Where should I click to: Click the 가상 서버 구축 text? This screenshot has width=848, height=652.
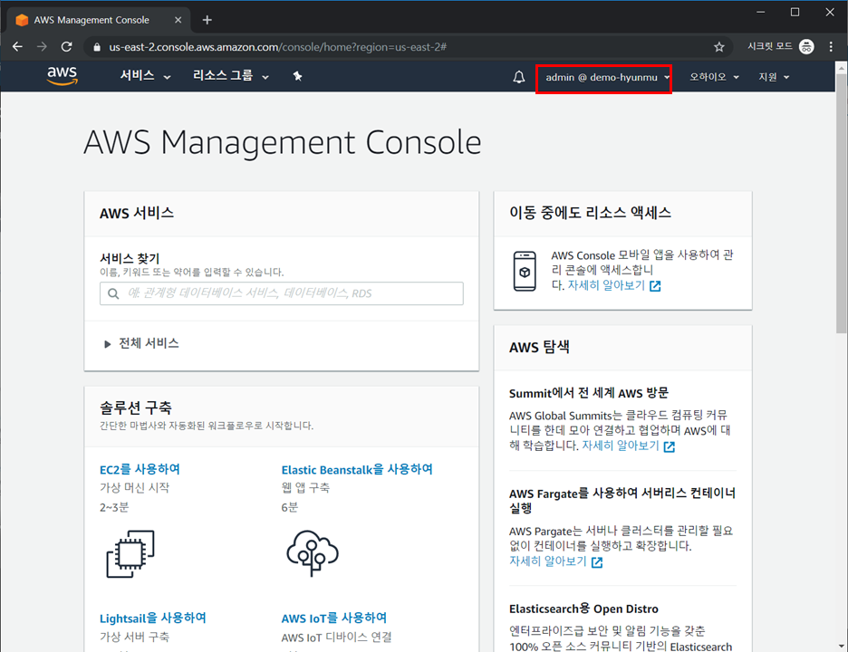(134, 637)
